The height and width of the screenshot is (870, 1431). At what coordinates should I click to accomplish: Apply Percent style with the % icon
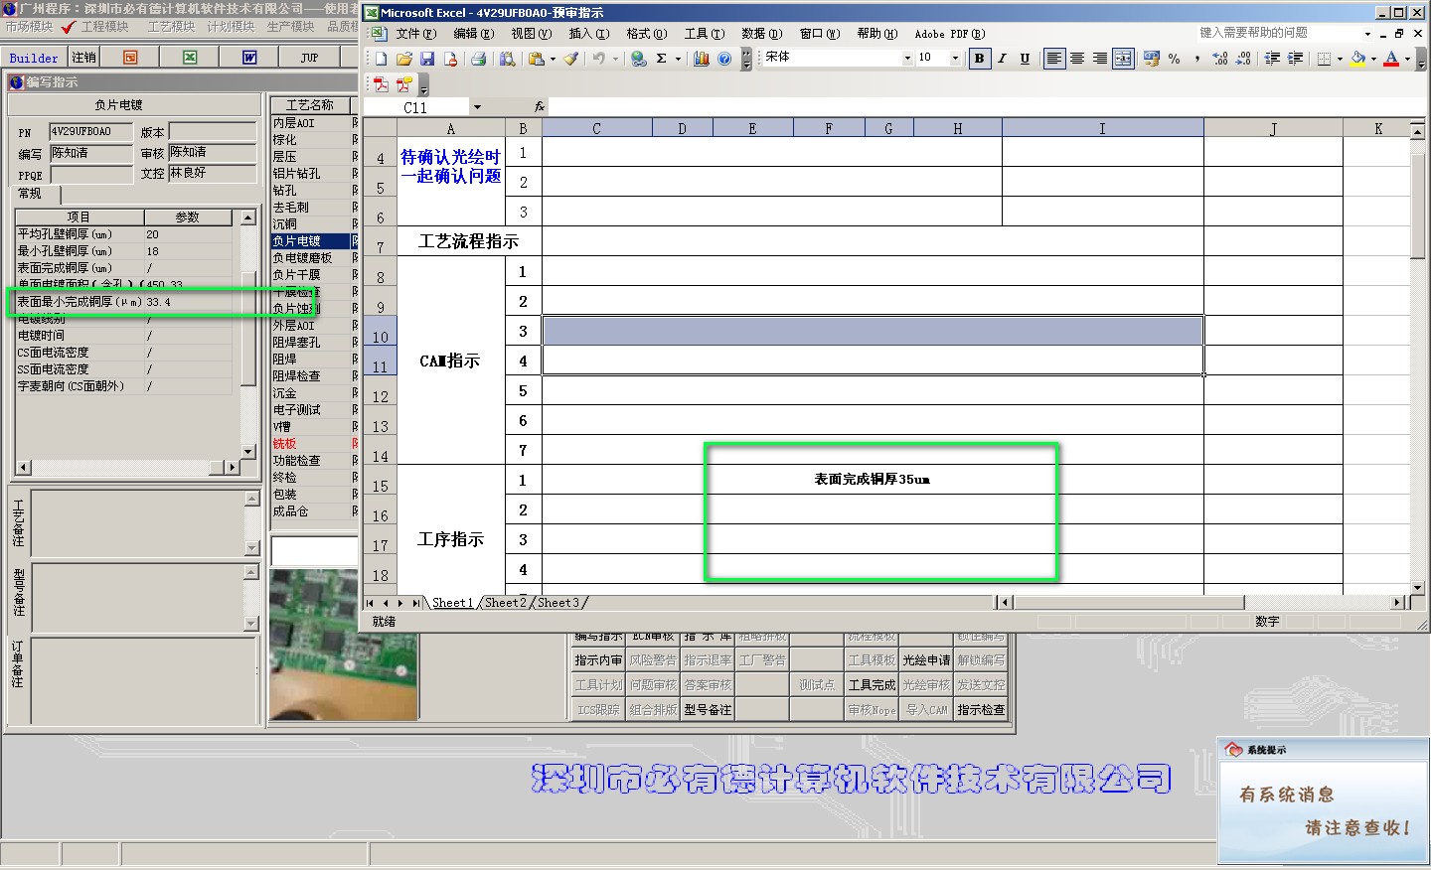pyautogui.click(x=1175, y=59)
